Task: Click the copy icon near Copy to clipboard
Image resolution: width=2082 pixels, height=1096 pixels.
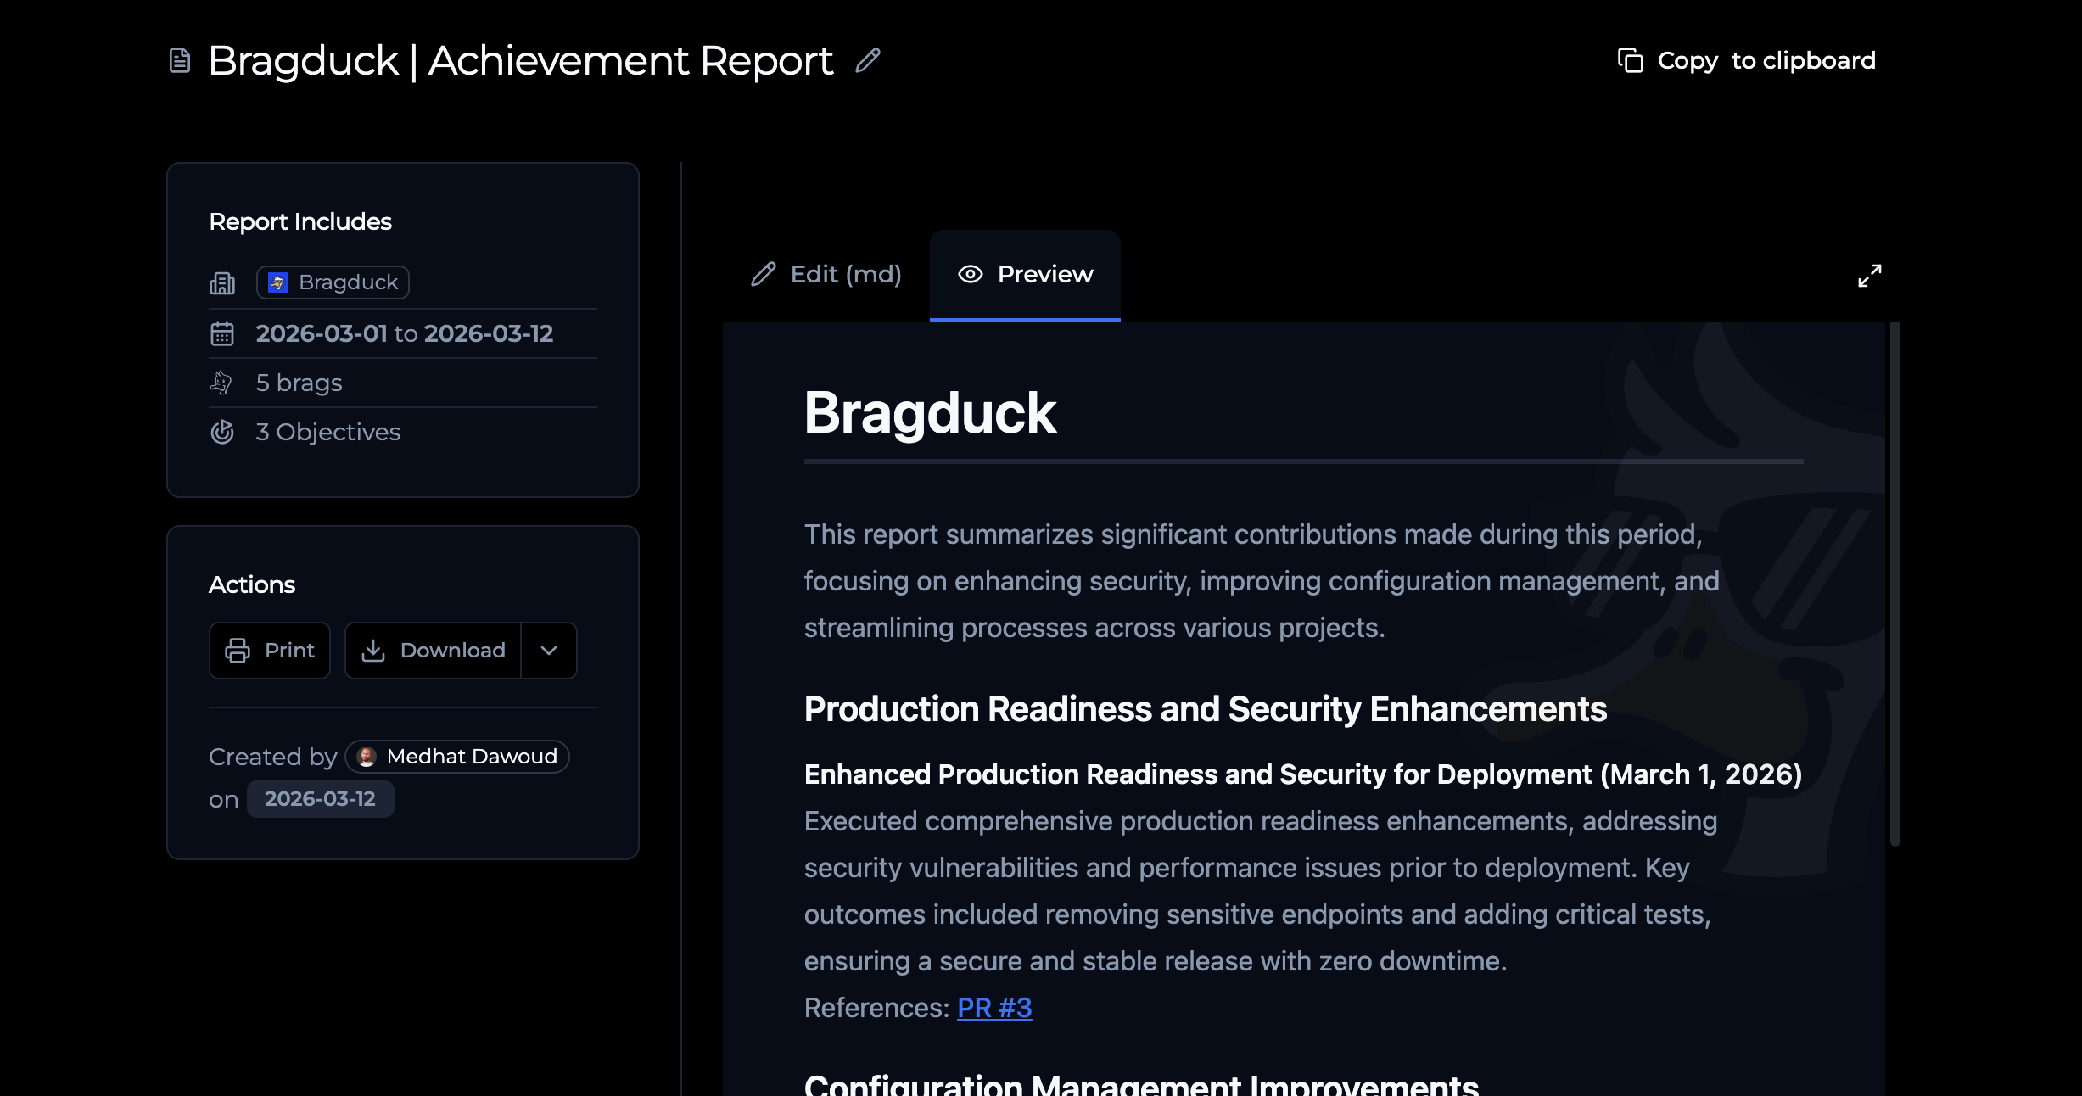Action: coord(1628,59)
